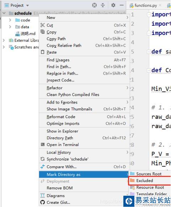Click the schedule project root name
This screenshot has height=207, width=171.
(23, 13)
